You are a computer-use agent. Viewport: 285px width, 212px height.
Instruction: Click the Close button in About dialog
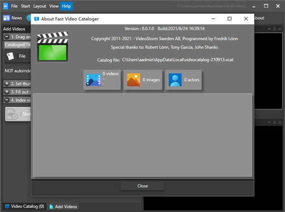point(142,186)
